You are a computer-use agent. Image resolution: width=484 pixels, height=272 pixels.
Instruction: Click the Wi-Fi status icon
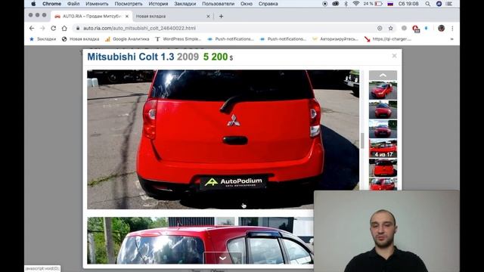tap(356, 4)
